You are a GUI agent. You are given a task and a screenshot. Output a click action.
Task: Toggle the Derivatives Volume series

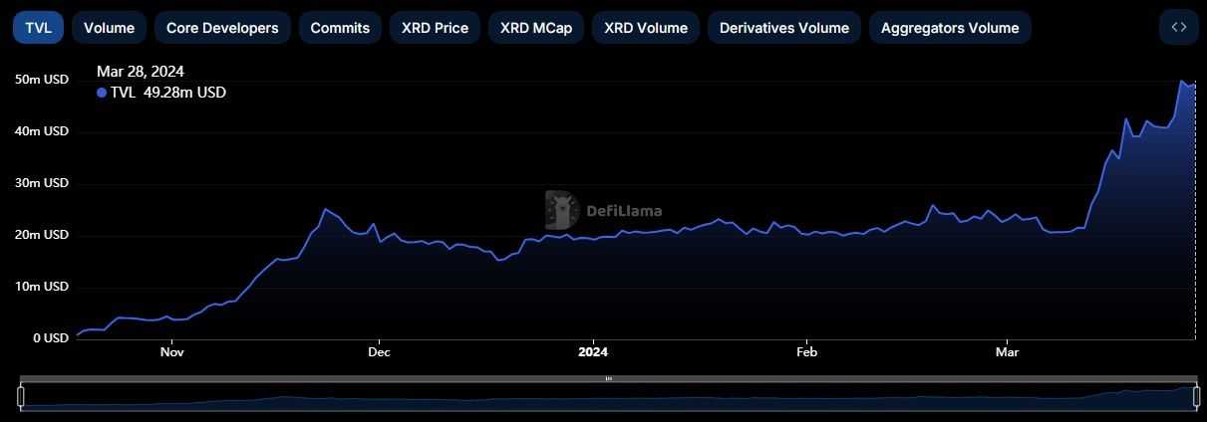click(784, 28)
